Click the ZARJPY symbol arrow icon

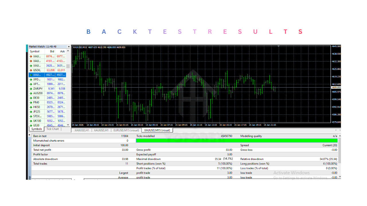[31, 89]
